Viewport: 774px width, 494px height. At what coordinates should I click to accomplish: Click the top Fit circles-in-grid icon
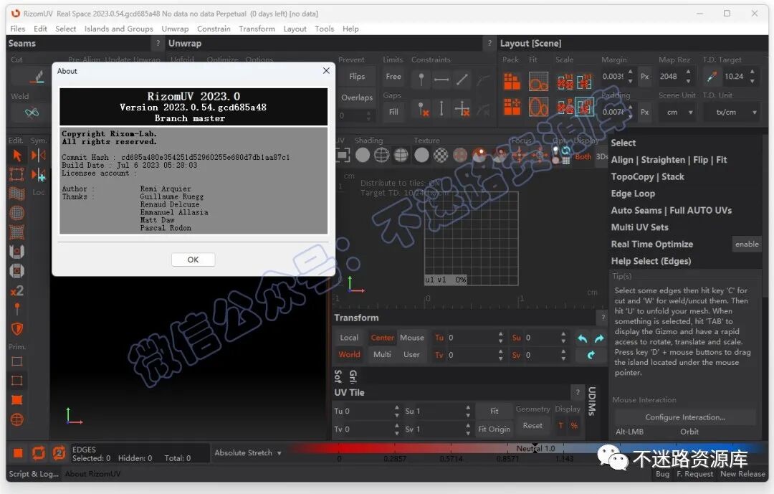pos(538,82)
